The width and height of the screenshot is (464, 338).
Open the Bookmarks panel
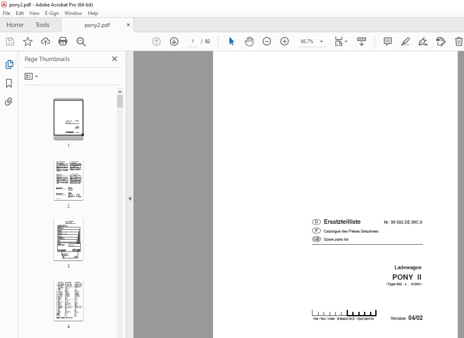click(9, 83)
